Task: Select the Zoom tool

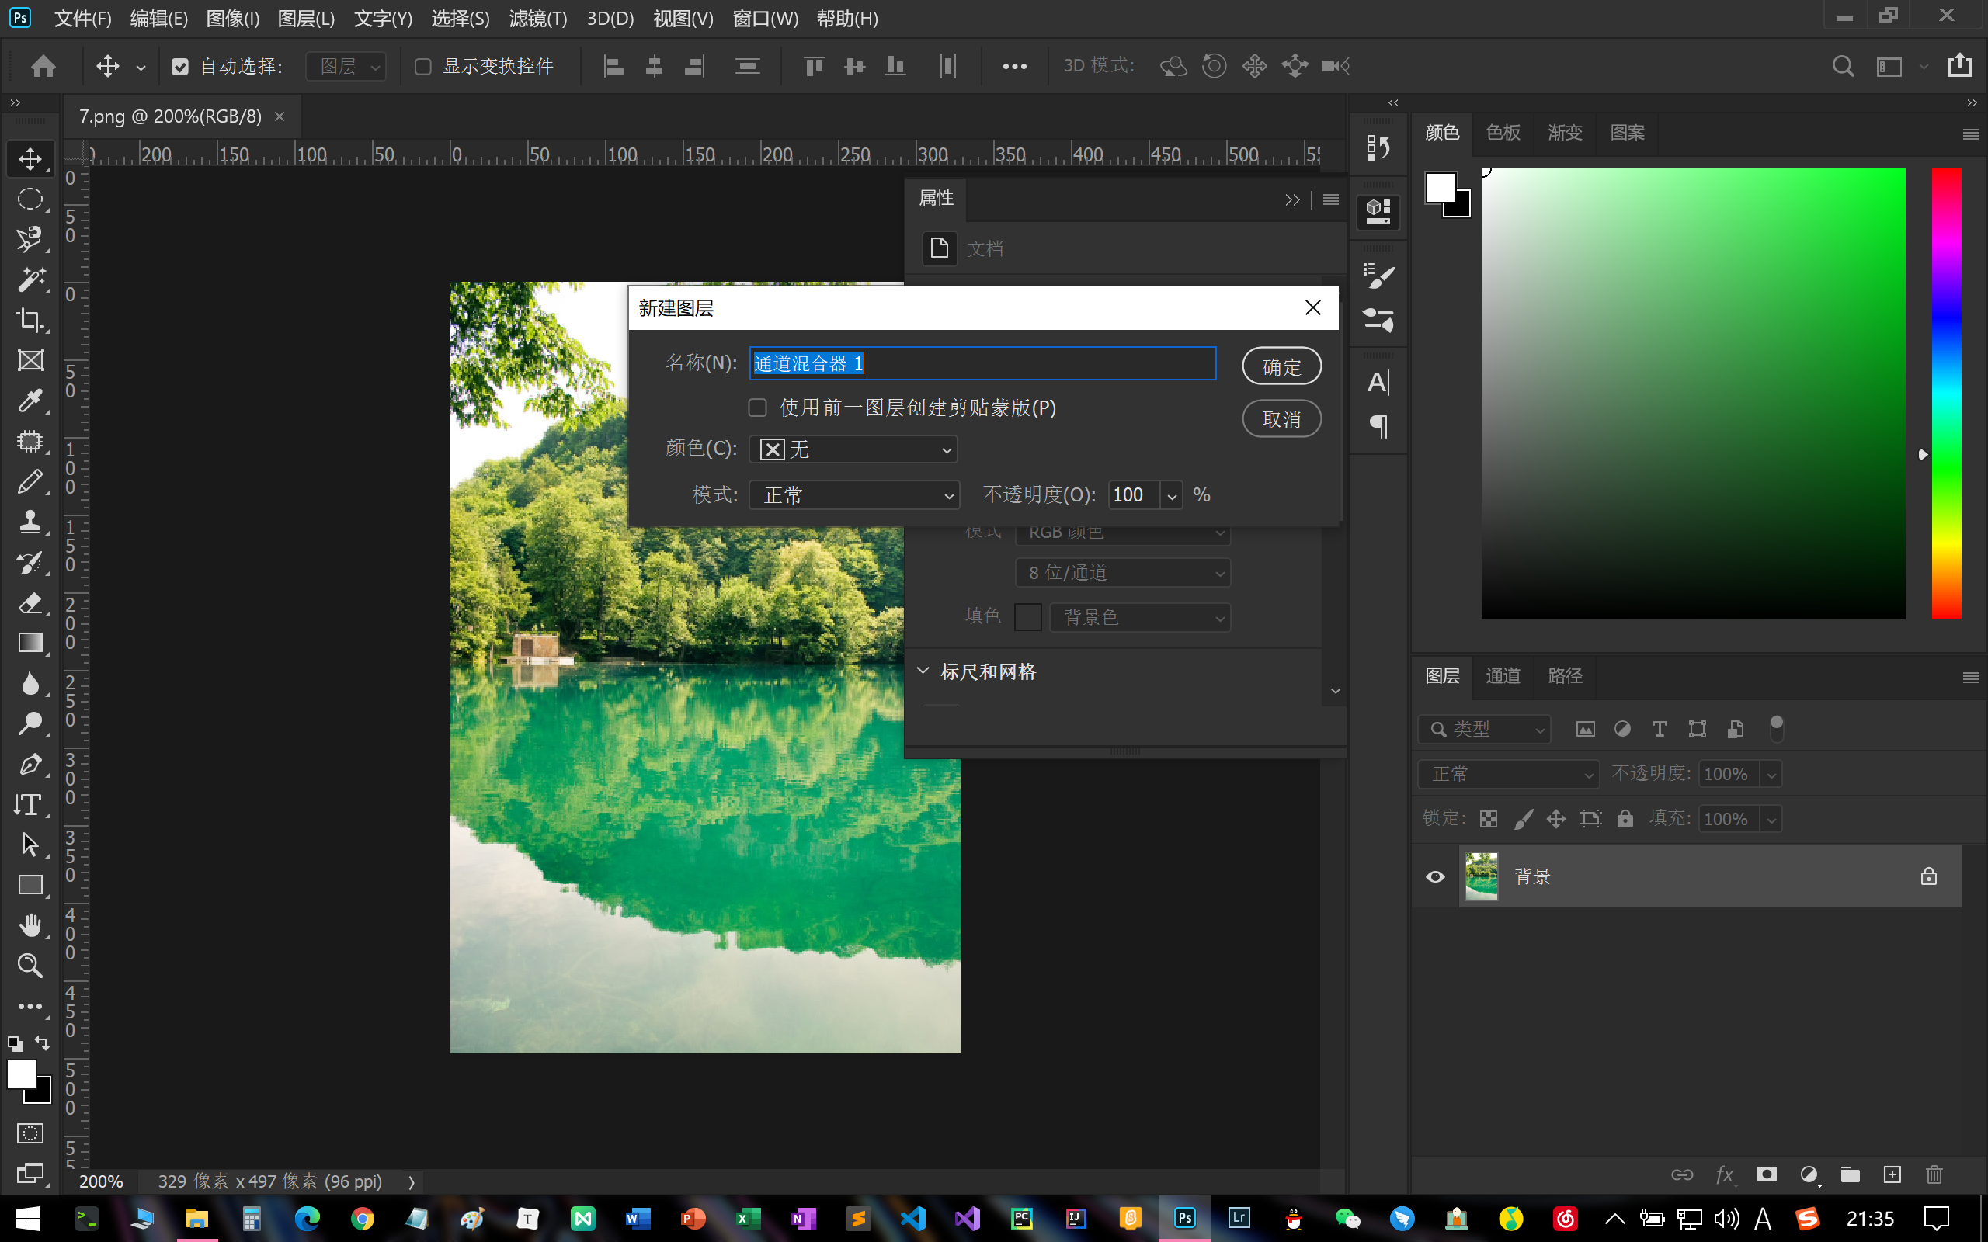Action: coord(30,965)
